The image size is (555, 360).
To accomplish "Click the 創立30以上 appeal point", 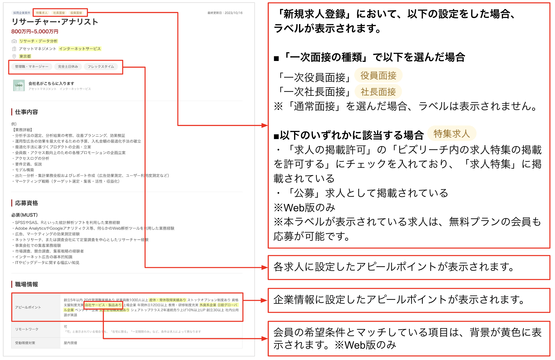I will (x=215, y=310).
